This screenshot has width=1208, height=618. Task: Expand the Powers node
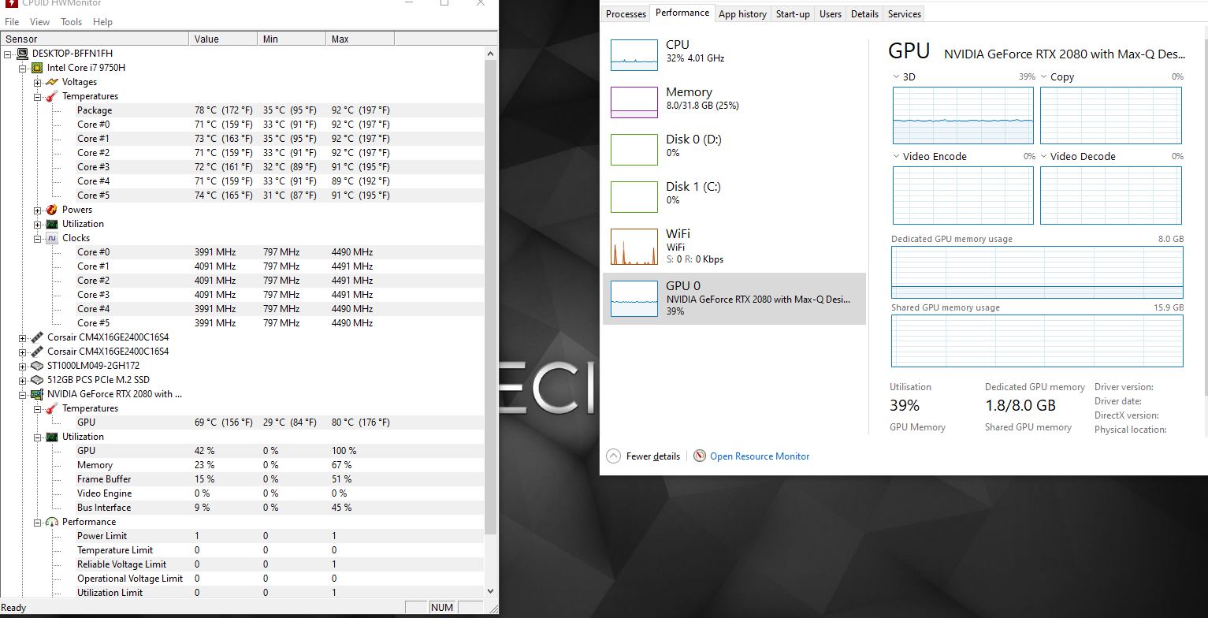pyautogui.click(x=38, y=210)
